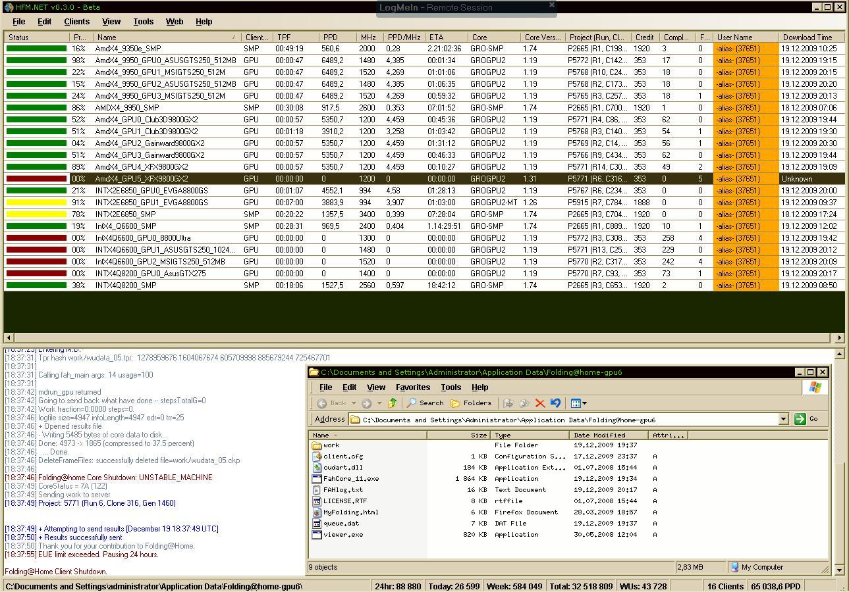Select the cudart.dll file icon
Viewport: 849px width, 592px height.
pyautogui.click(x=316, y=468)
